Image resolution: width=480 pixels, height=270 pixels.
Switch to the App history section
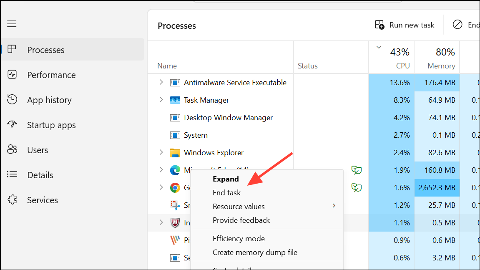50,100
